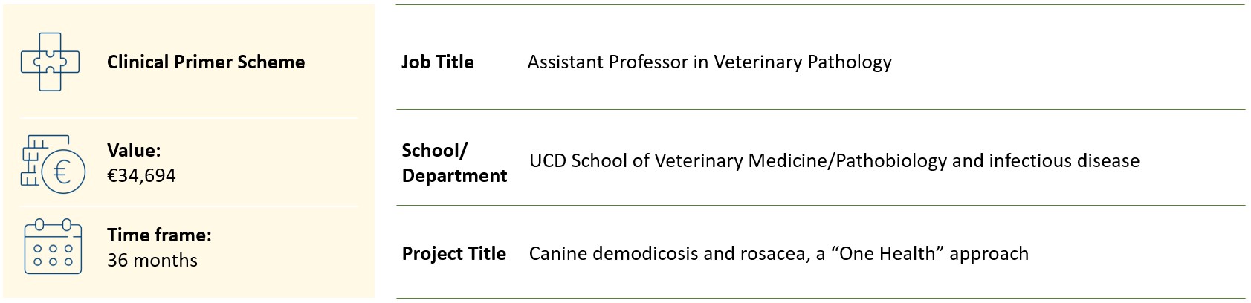Click the bold word "Department"
This screenshot has width=1251, height=303.
(454, 176)
